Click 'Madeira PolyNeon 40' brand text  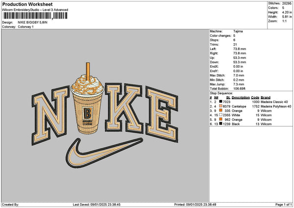tap(276, 106)
